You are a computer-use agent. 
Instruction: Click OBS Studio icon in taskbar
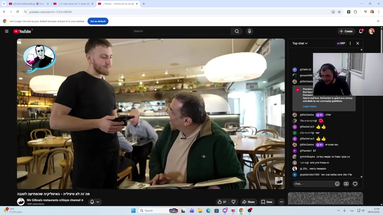click(250, 211)
